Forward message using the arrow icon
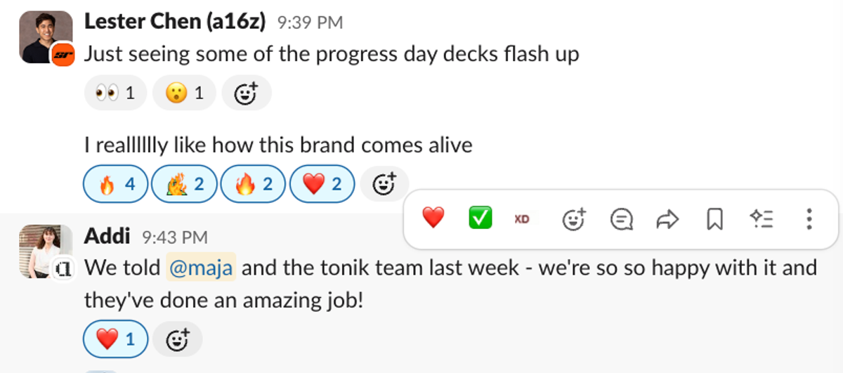843x373 pixels. pos(667,219)
